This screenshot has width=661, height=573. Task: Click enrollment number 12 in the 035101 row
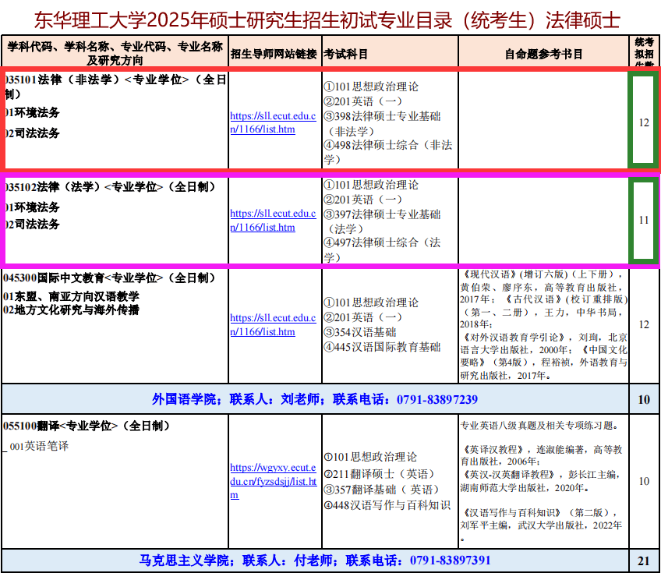(x=644, y=122)
